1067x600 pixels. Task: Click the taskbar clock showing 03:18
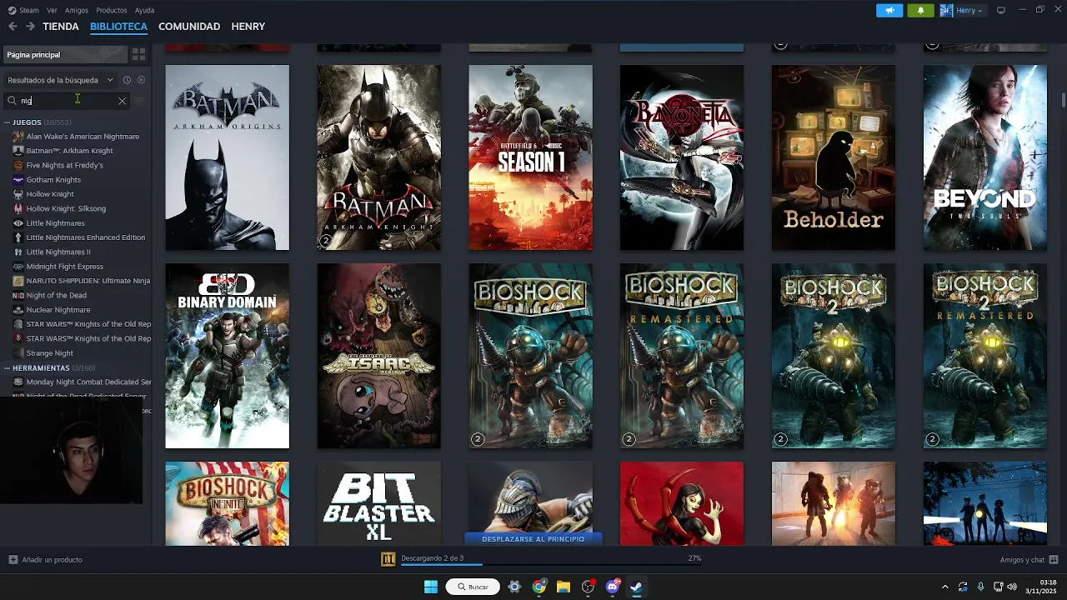1041,587
